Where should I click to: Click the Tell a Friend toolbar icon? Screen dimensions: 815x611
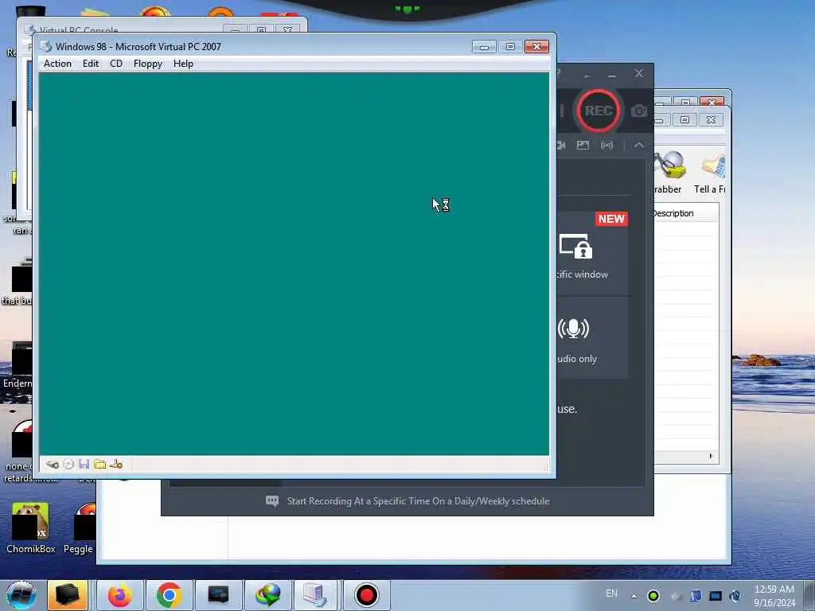point(710,173)
